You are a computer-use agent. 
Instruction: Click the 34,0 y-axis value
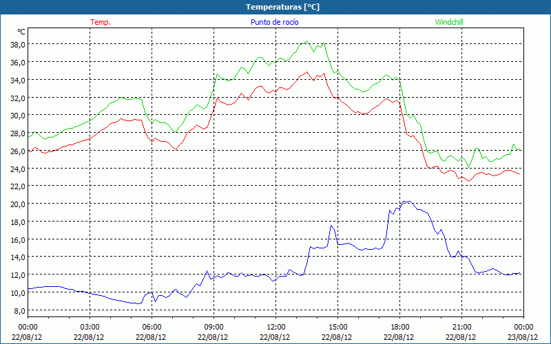(x=18, y=80)
